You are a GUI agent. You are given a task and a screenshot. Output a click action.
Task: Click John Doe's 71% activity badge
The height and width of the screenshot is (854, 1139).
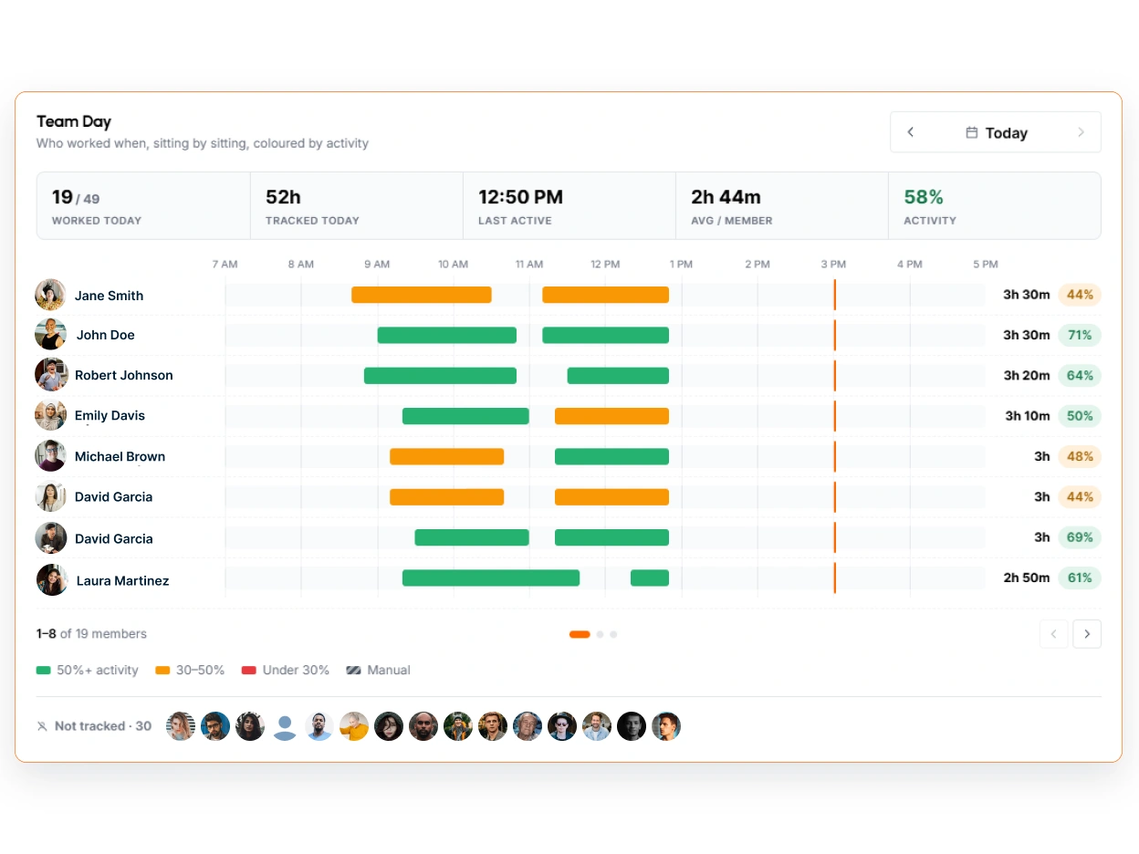[1080, 335]
